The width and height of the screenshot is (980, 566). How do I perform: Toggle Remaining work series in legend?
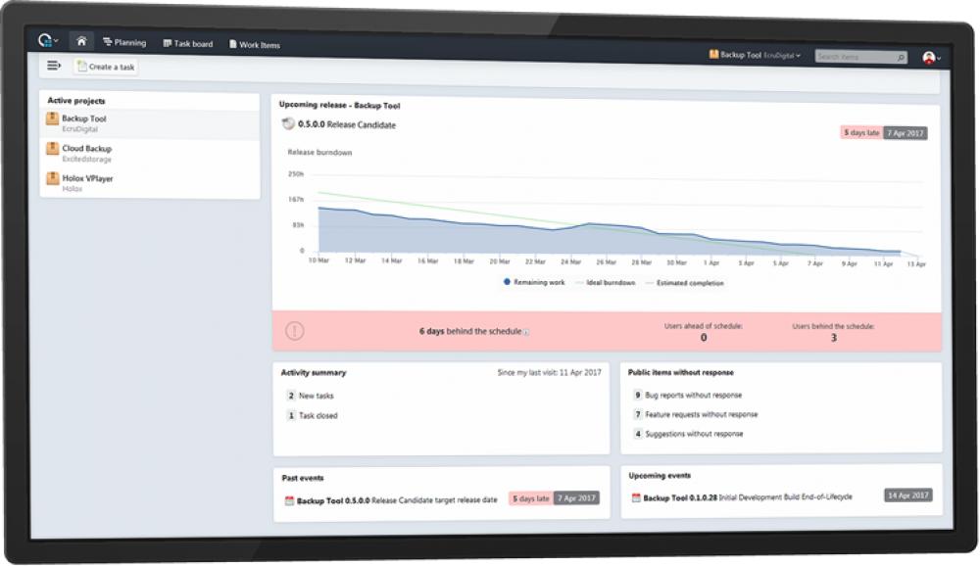pyautogui.click(x=534, y=282)
